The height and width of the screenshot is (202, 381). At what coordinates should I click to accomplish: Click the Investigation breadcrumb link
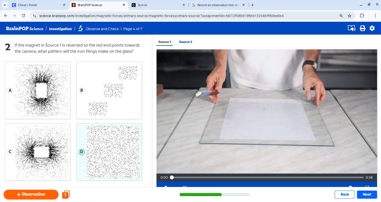point(60,29)
